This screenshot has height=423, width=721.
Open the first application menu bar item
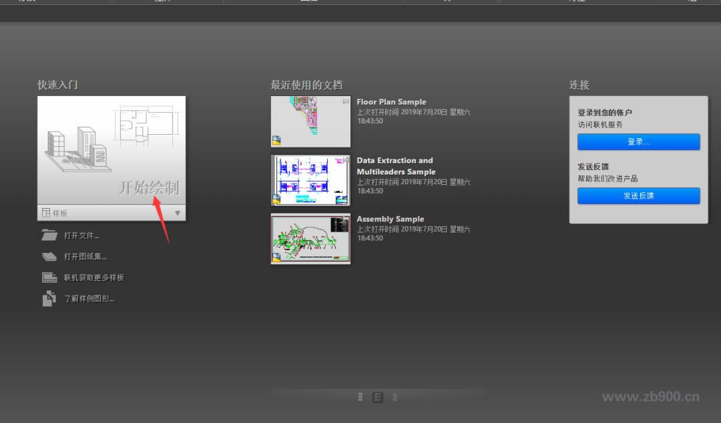pyautogui.click(x=27, y=2)
